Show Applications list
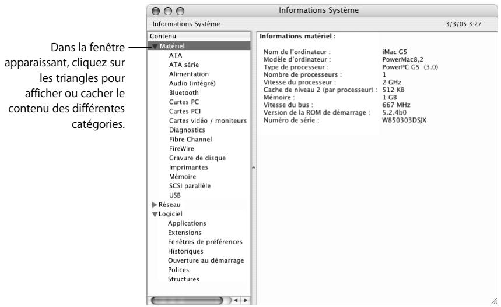The image size is (501, 307). click(187, 223)
